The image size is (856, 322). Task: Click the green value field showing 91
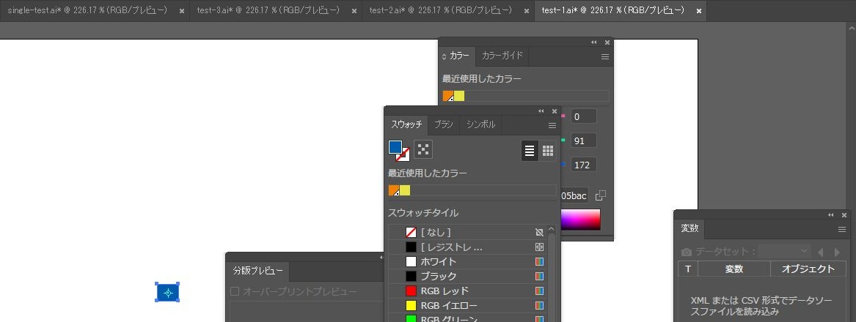(584, 141)
